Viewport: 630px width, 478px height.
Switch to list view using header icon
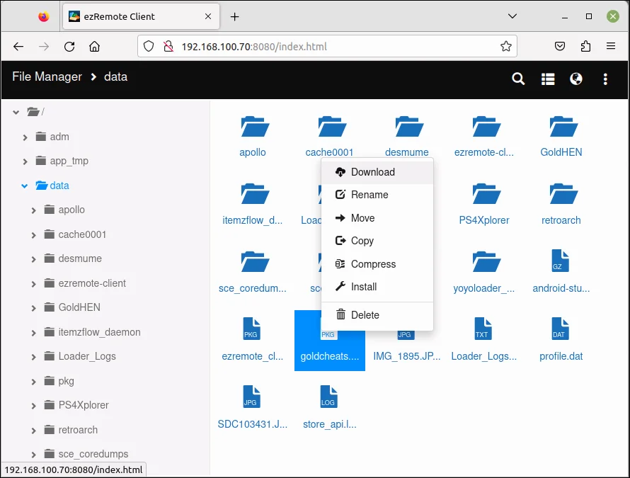[x=548, y=79]
